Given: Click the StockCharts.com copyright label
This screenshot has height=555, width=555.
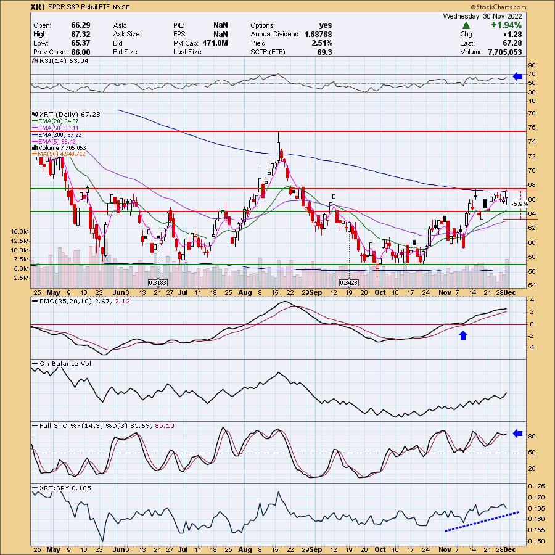Looking at the screenshot, I should coord(498,7).
